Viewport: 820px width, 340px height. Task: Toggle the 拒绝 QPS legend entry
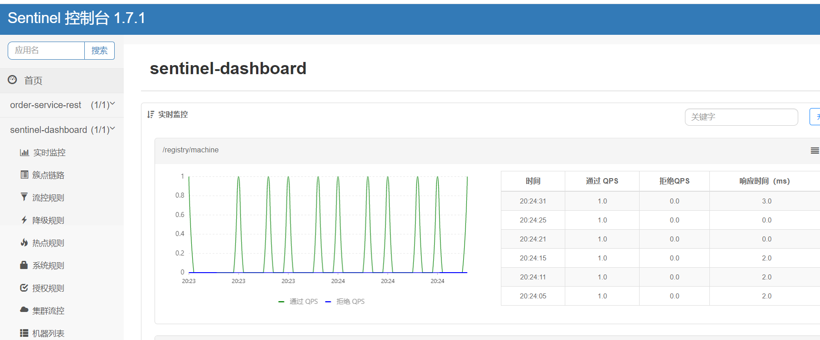(x=345, y=302)
